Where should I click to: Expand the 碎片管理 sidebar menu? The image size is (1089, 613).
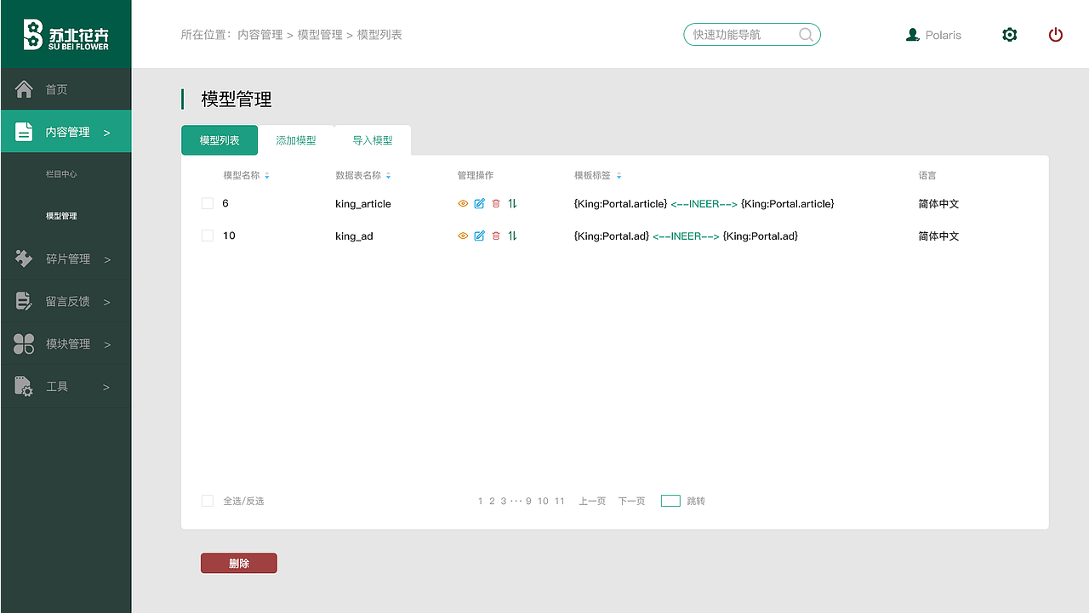tap(66, 258)
